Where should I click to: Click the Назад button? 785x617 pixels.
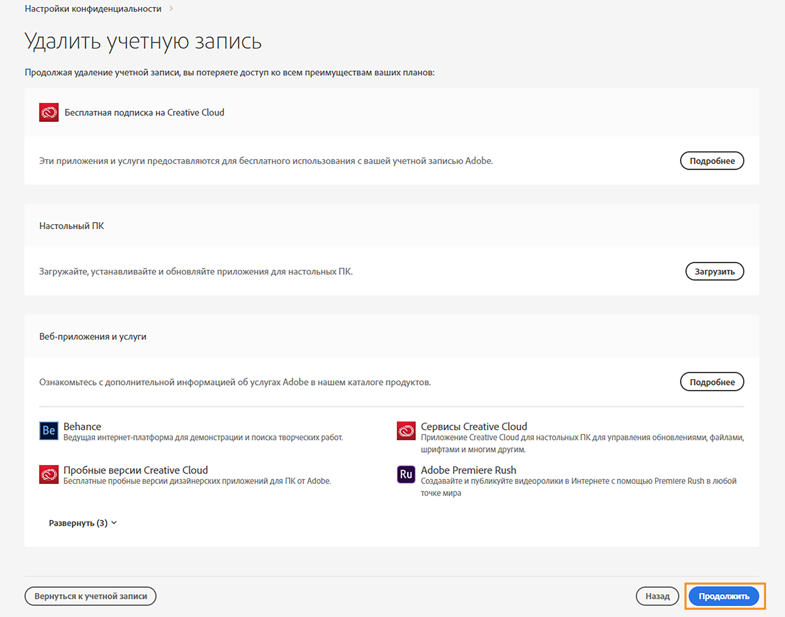[657, 596]
